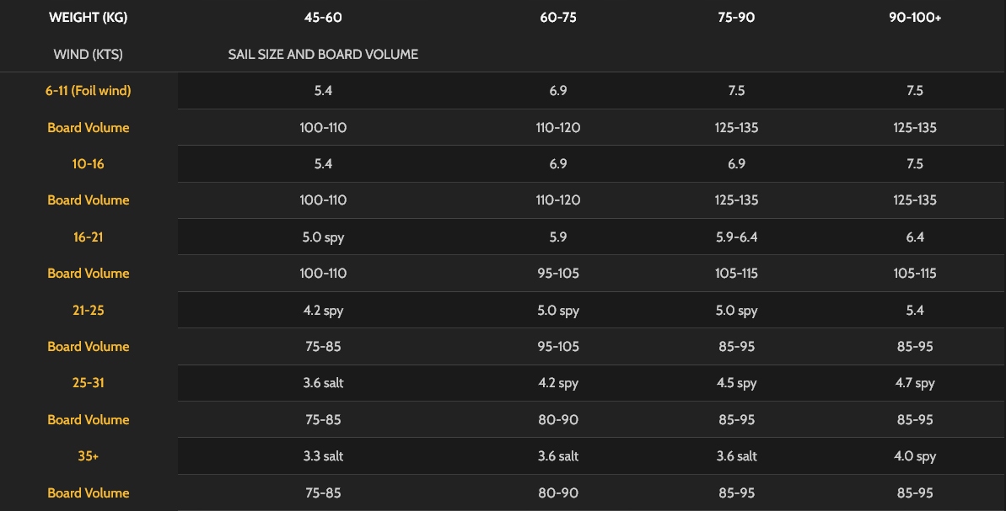Click the 21-25 wind range label

[88, 311]
